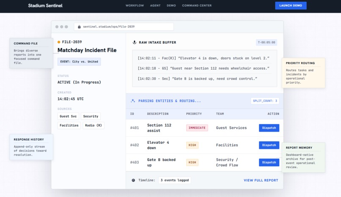Image resolution: width=341 pixels, height=197 pixels.
Task: Click the lock icon in the address bar
Action: 79,27
